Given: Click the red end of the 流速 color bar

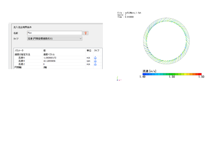Looking at the screenshot, I should [200, 74].
